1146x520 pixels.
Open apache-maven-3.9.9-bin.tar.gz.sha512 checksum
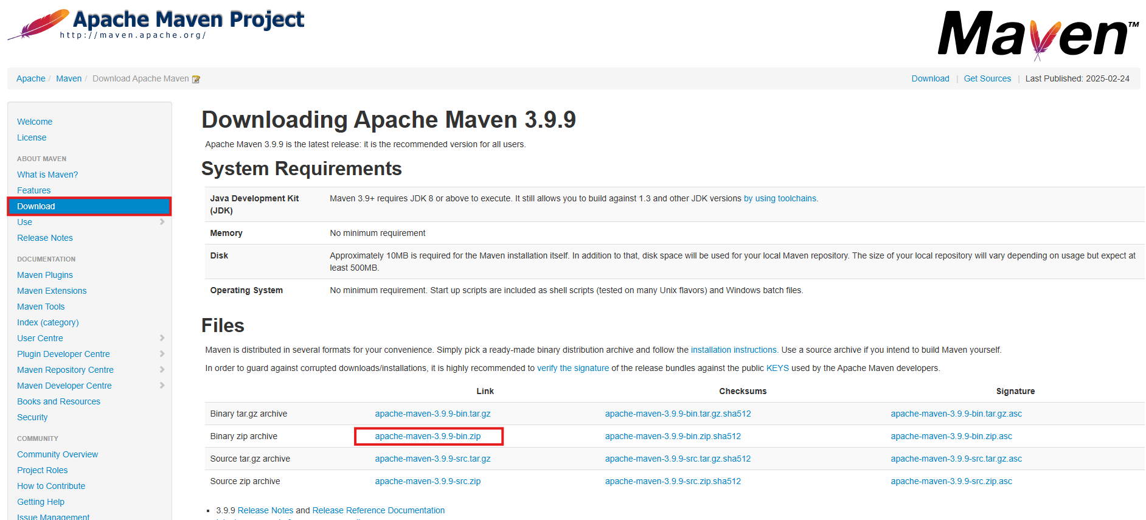678,414
